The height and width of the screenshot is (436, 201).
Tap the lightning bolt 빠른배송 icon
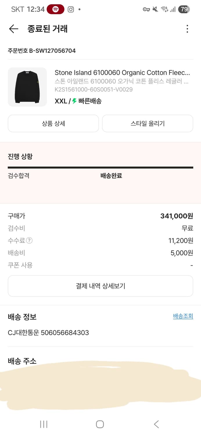coord(75,101)
